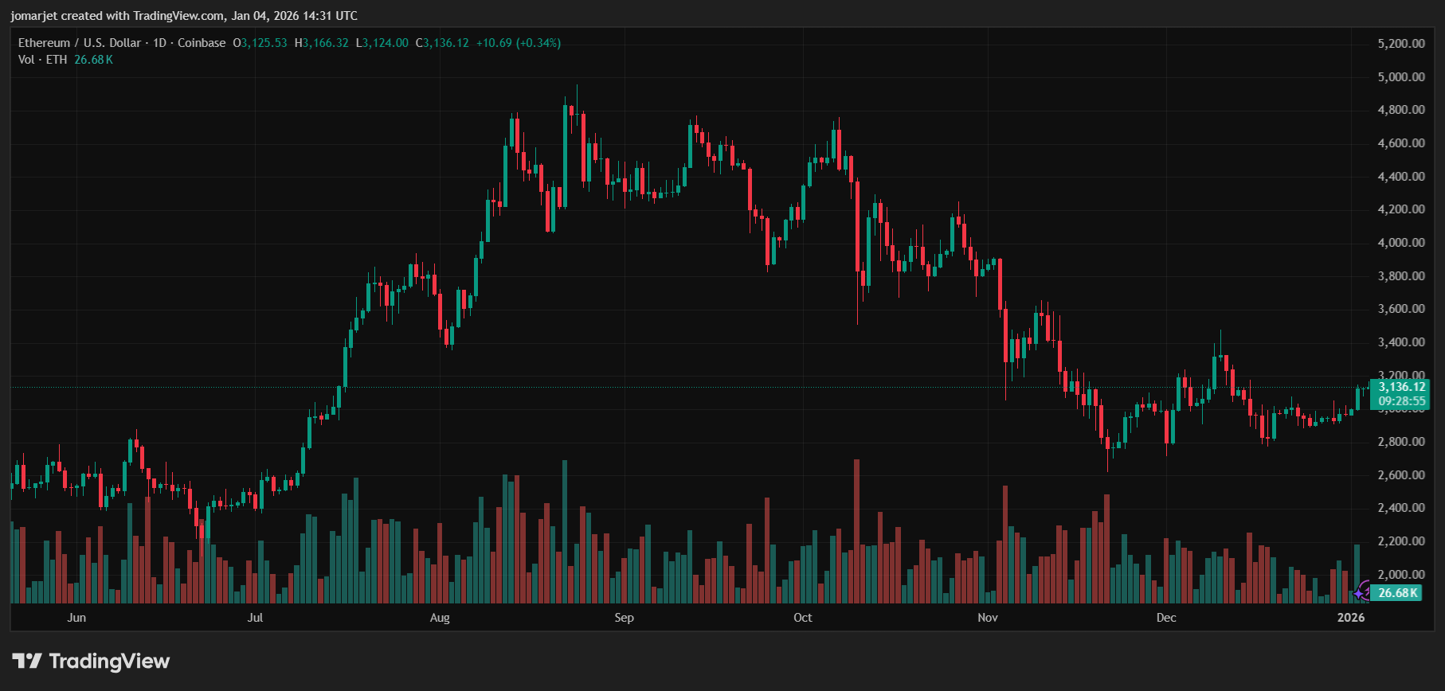Click the Coinbase exchange label
The width and height of the screenshot is (1445, 691).
[202, 43]
